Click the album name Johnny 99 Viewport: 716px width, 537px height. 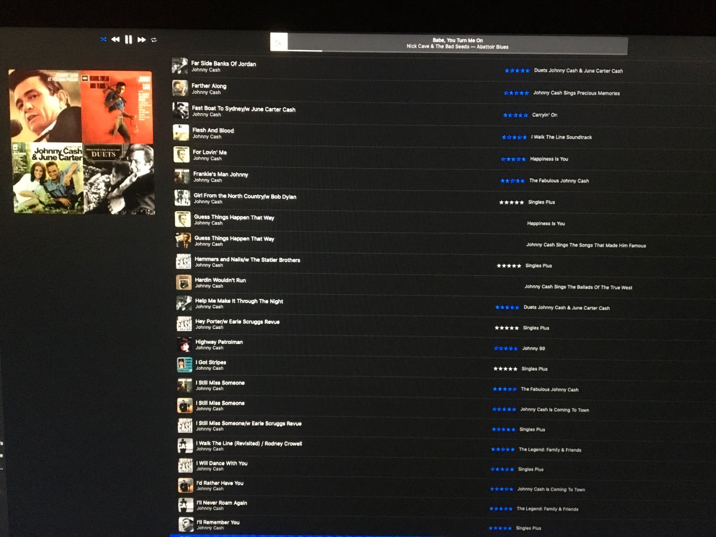(533, 349)
